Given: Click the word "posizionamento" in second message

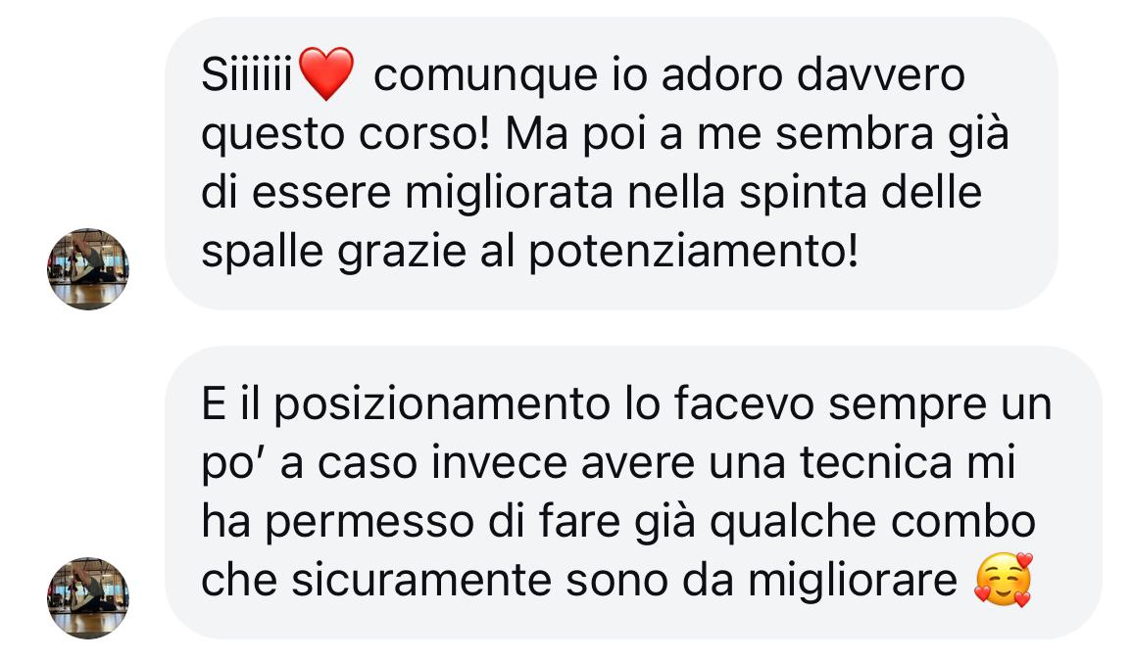Looking at the screenshot, I should (x=443, y=406).
